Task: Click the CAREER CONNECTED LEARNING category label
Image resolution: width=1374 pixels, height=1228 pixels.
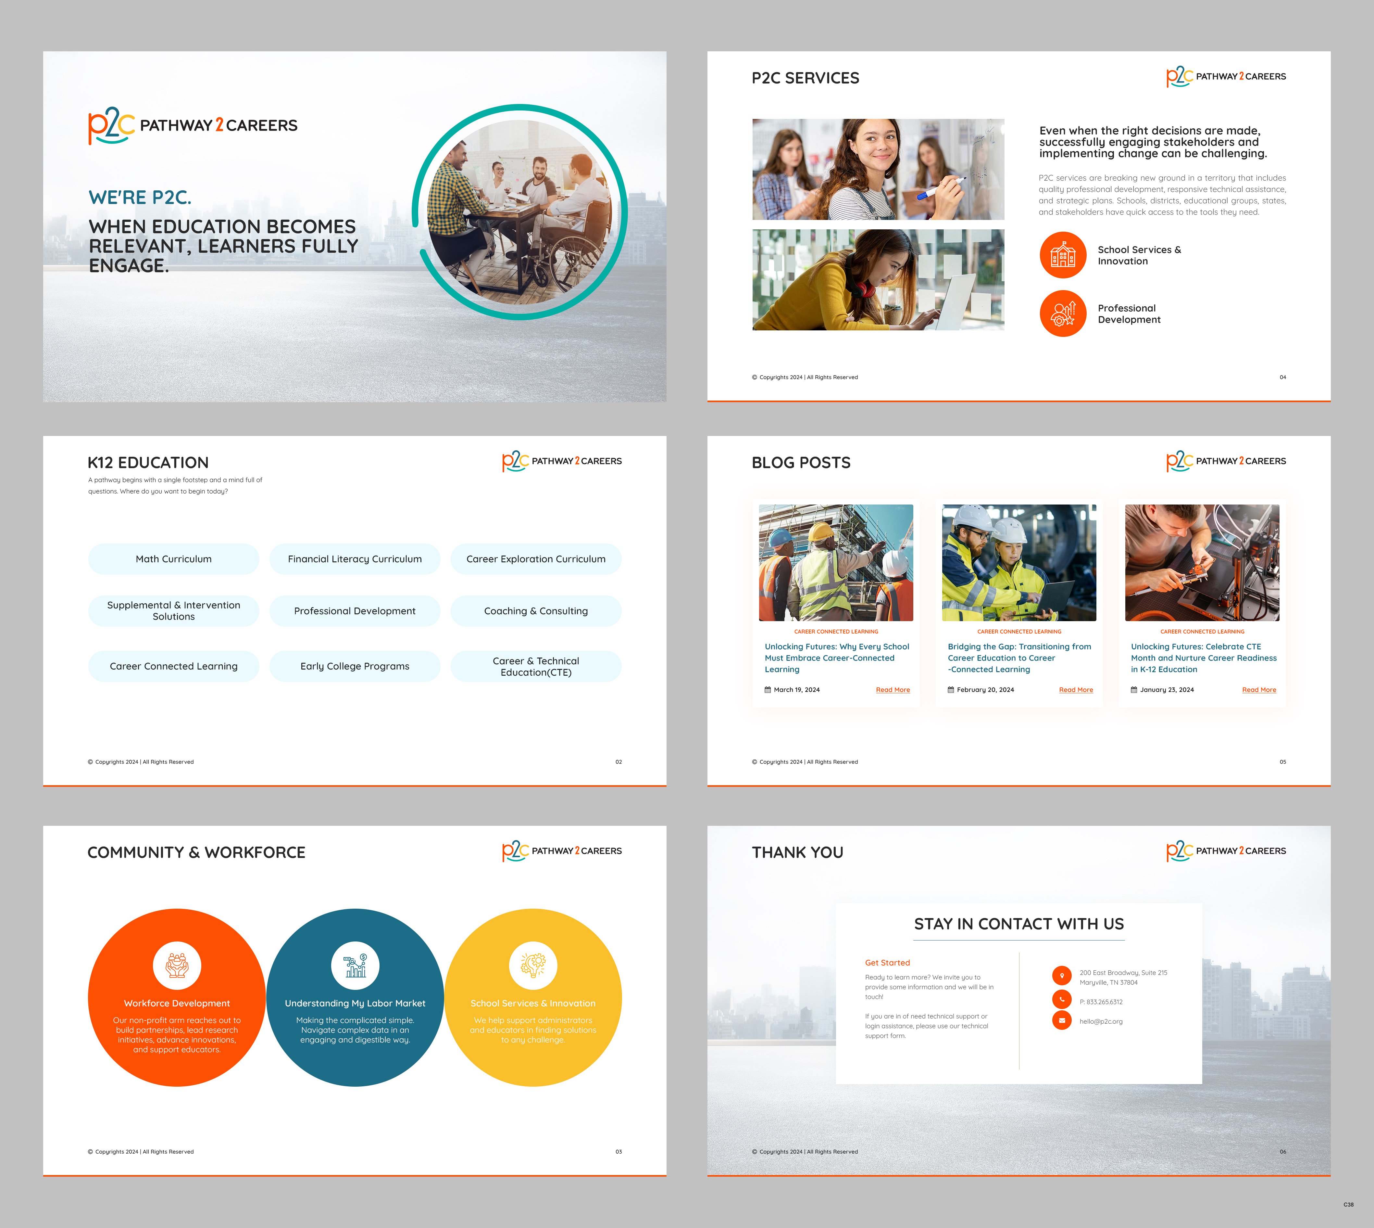Action: pos(836,632)
